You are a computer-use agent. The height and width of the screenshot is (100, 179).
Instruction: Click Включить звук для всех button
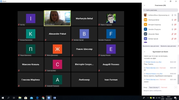(x=168, y=46)
